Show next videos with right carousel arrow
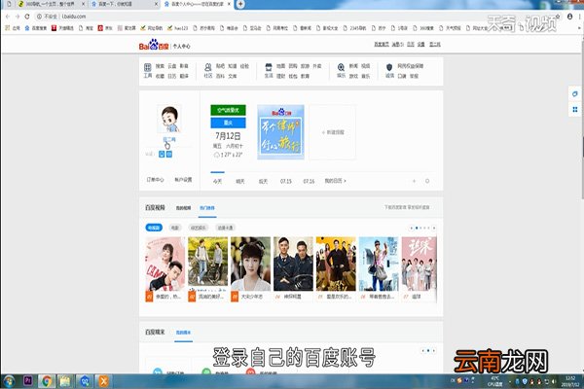This screenshot has width=584, height=389. click(434, 228)
